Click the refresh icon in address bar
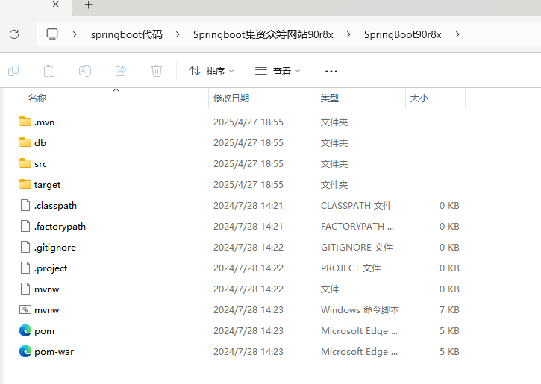Viewport: 541px width, 384px height. [x=13, y=34]
